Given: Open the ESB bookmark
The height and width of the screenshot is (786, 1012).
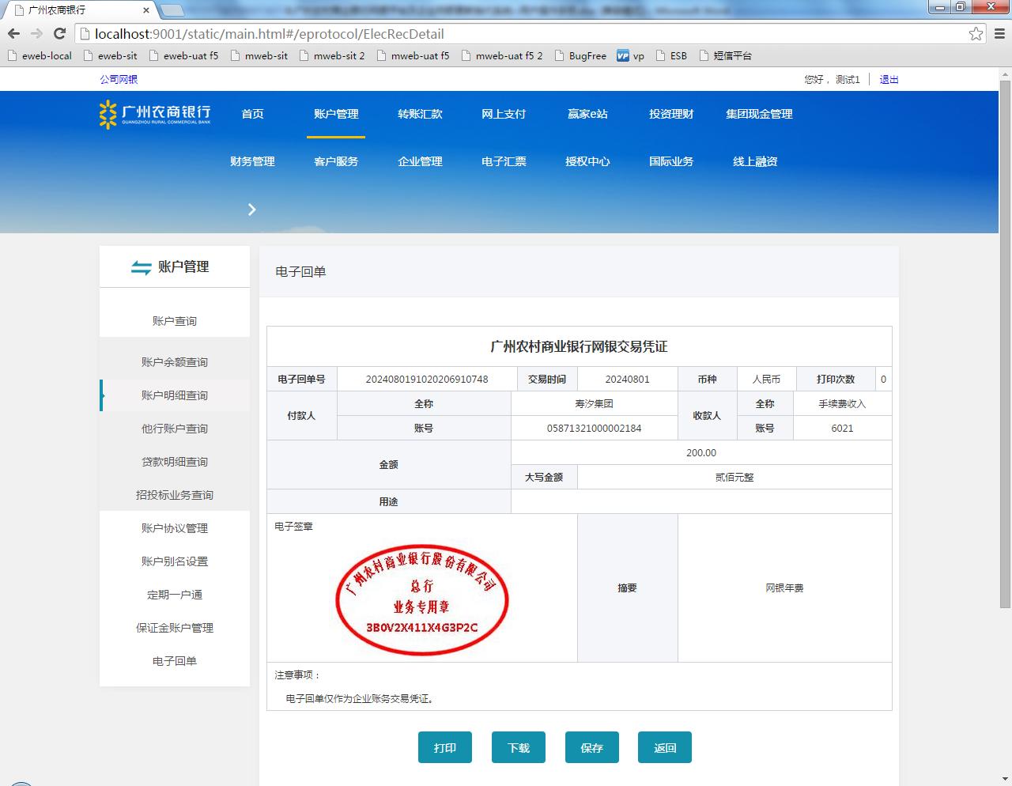Looking at the screenshot, I should [x=671, y=55].
